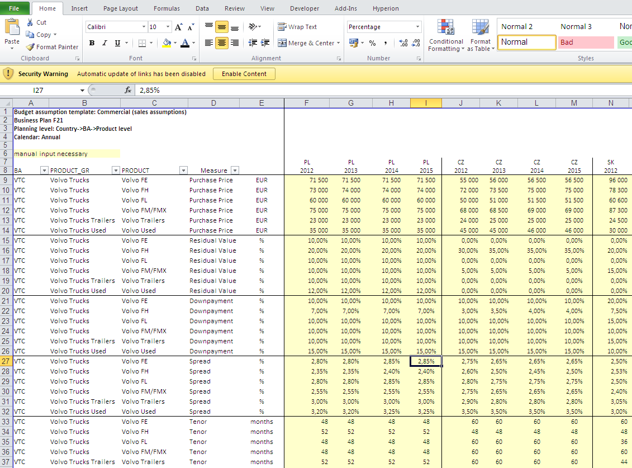The image size is (632, 468).
Task: Open the Clipboard dialog launcher
Action: coord(77,59)
